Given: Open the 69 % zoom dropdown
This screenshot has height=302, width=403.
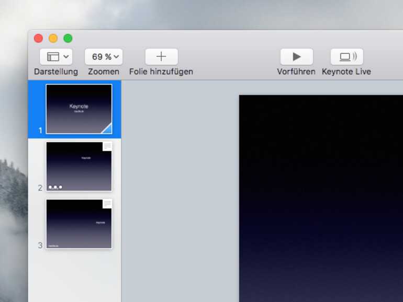Looking at the screenshot, I should tap(104, 57).
